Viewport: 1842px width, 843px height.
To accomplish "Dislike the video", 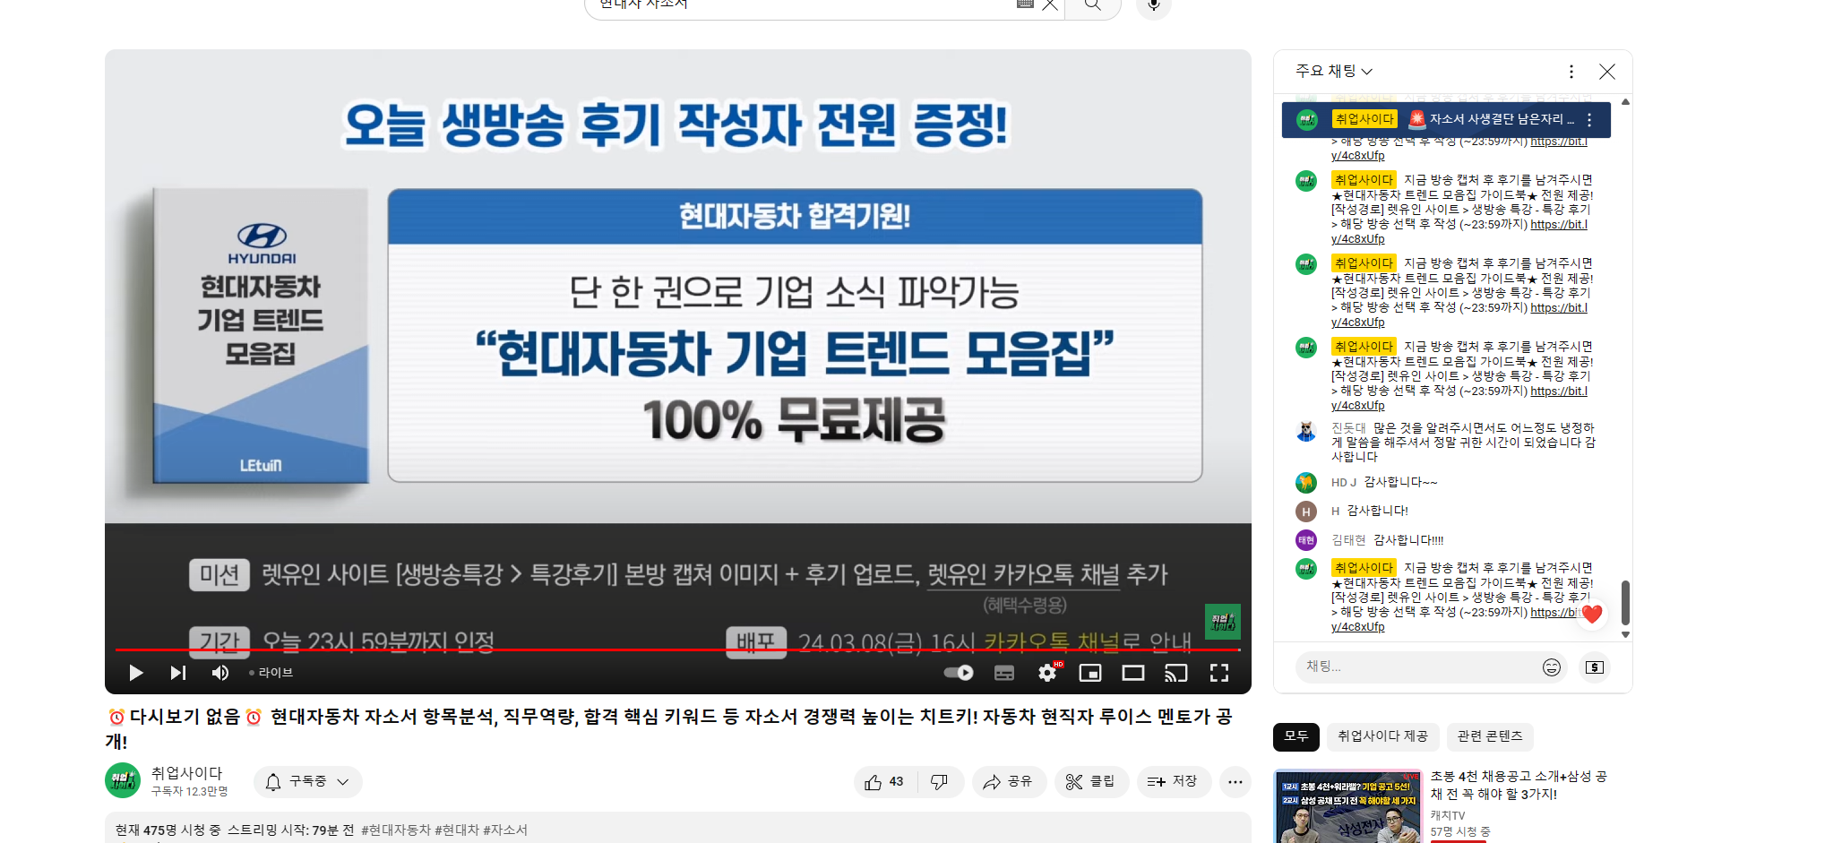I will (940, 782).
